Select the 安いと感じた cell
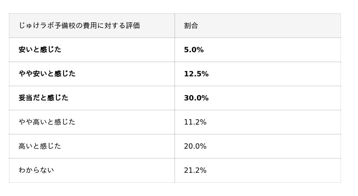Image resolution: width=358 pixels, height=196 pixels. click(x=40, y=50)
